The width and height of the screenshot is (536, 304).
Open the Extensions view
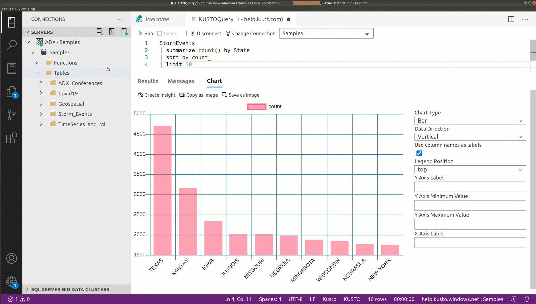(x=11, y=138)
